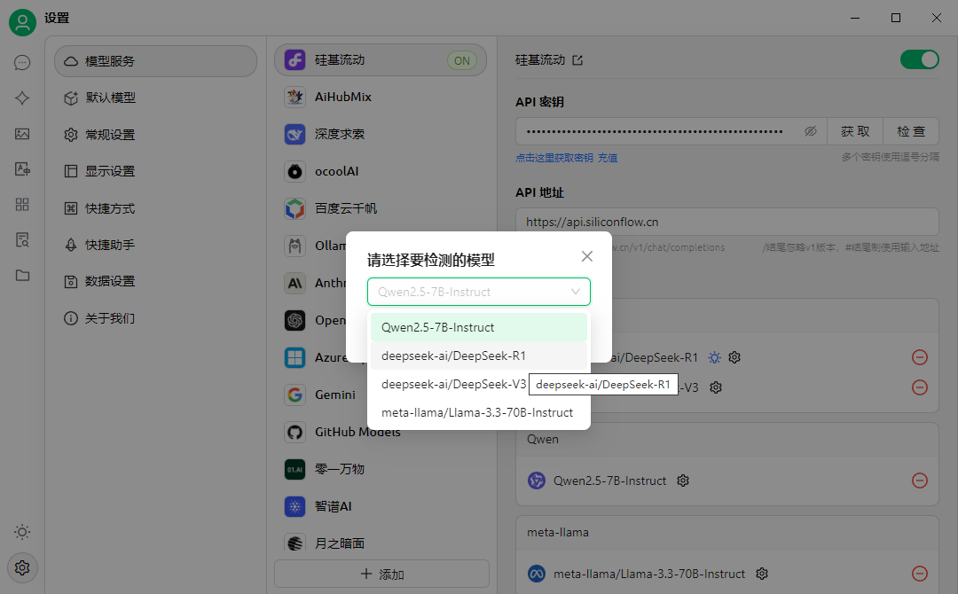Screen dimensions: 958x594
Task: Click the 检查 button for API key
Action: click(911, 131)
